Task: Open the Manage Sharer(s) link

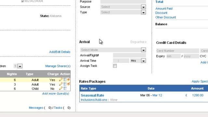Action: [58, 66]
